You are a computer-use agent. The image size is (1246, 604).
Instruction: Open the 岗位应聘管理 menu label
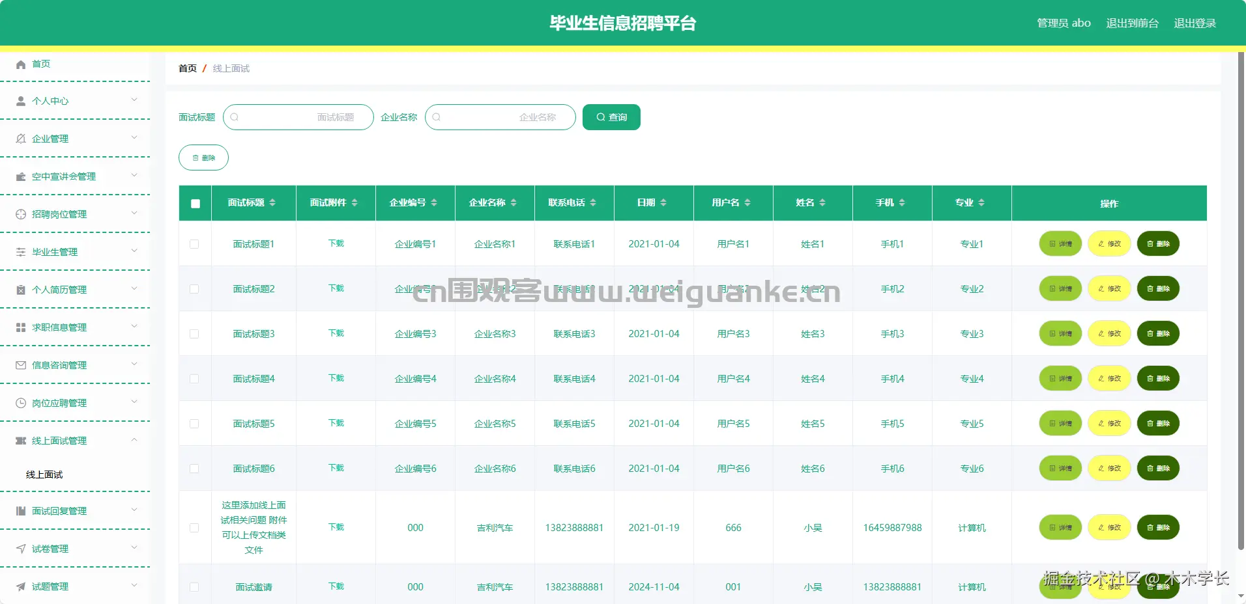pos(59,403)
